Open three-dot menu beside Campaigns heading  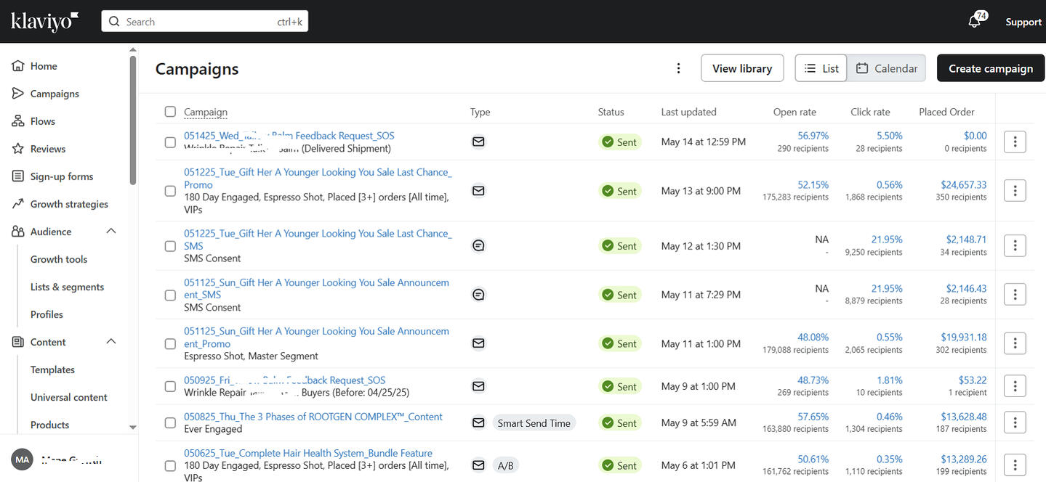(x=678, y=68)
